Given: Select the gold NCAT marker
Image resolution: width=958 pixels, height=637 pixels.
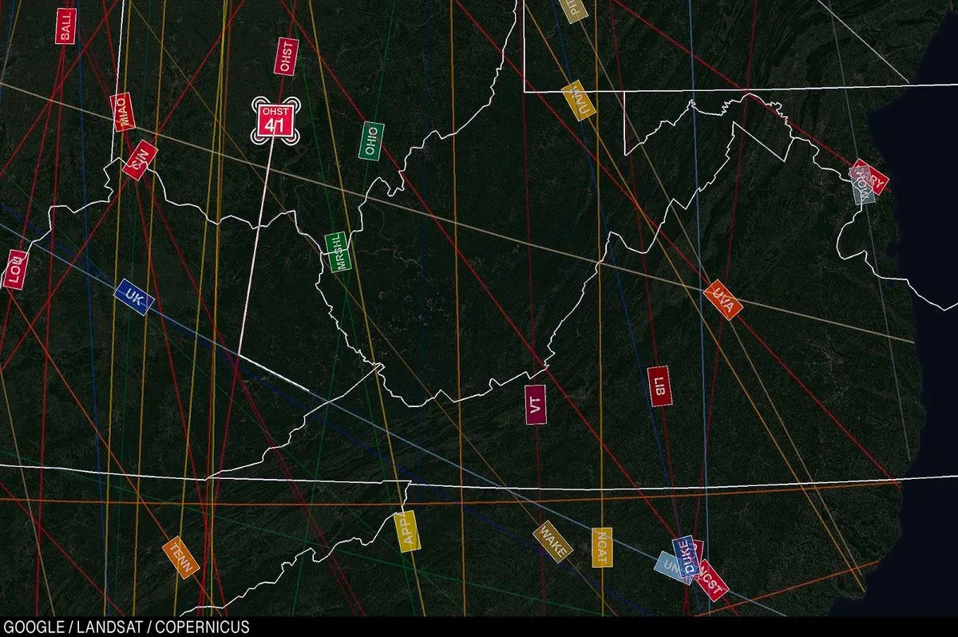Looking at the screenshot, I should pyautogui.click(x=602, y=548).
